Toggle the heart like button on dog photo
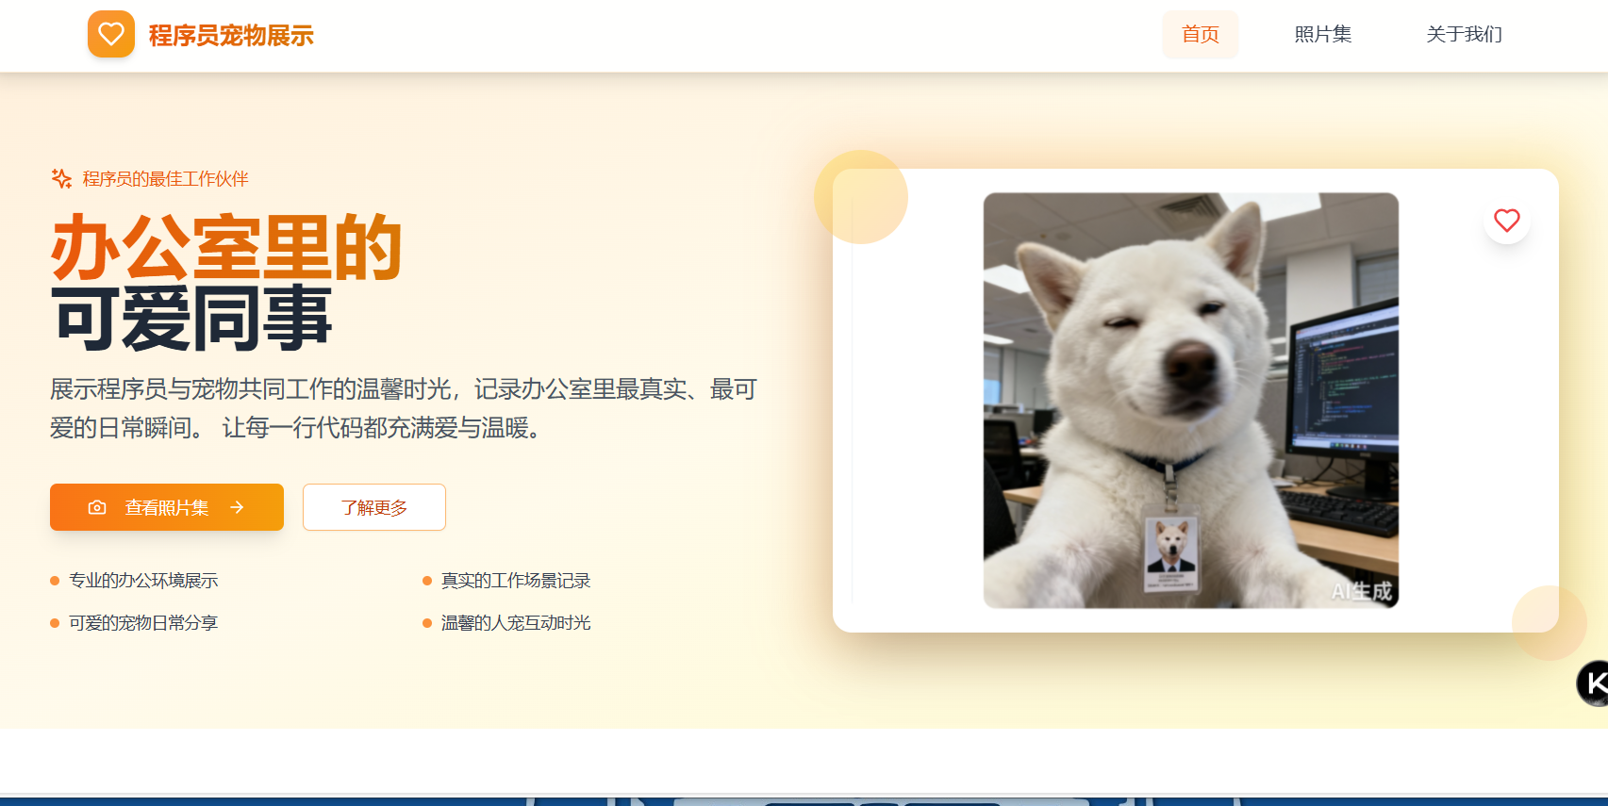The width and height of the screenshot is (1608, 806). (x=1506, y=221)
